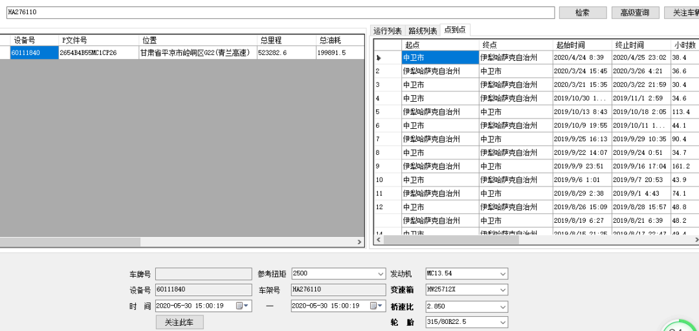Image resolution: width=699 pixels, height=331 pixels.
Task: Click the vehicle table horizontal scrollbar thumb
Action: coord(70,242)
